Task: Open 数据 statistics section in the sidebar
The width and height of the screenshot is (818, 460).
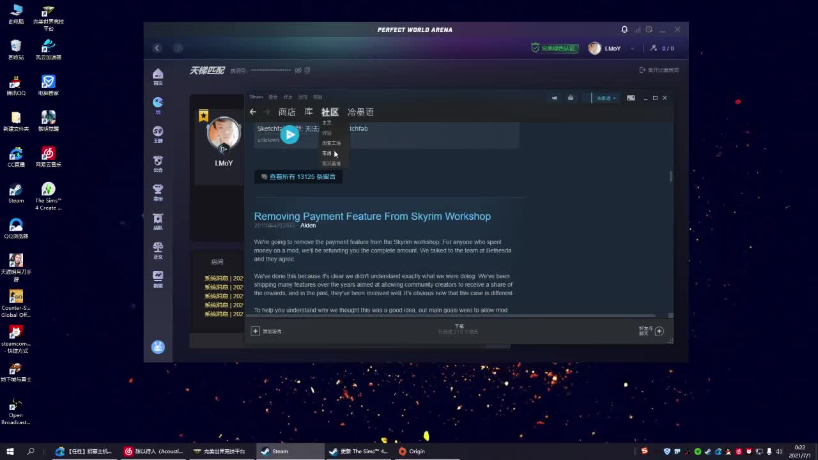Action: coord(158,279)
